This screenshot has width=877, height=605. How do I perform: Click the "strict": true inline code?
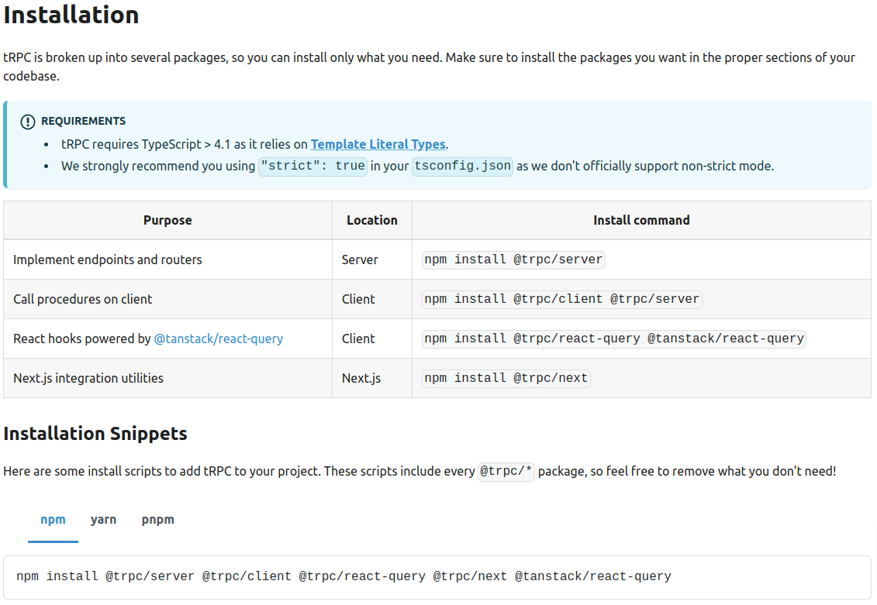(312, 166)
